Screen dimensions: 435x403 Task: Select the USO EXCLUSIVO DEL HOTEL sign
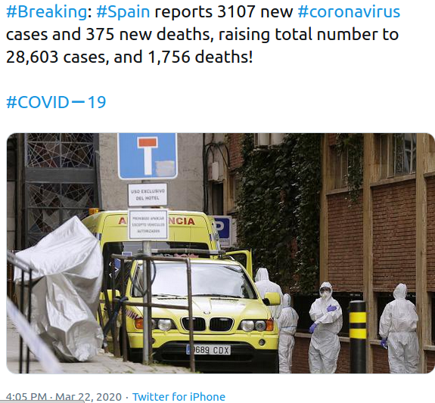point(148,194)
